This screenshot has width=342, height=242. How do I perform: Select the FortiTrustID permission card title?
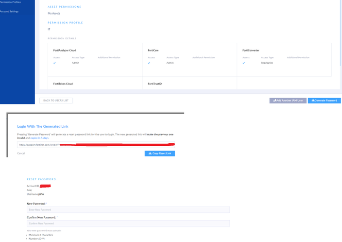point(155,84)
